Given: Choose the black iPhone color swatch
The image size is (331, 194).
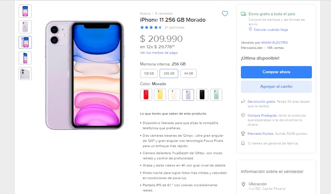Looking at the screenshot, I should pyautogui.click(x=202, y=95).
